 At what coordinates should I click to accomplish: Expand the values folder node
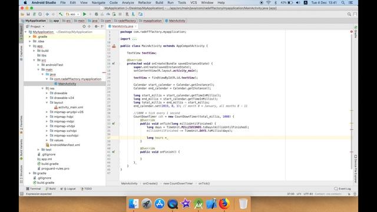(47, 140)
